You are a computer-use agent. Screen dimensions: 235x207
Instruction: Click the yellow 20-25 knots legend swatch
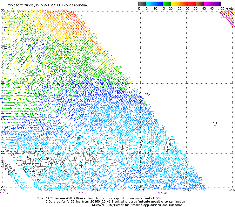175,4
